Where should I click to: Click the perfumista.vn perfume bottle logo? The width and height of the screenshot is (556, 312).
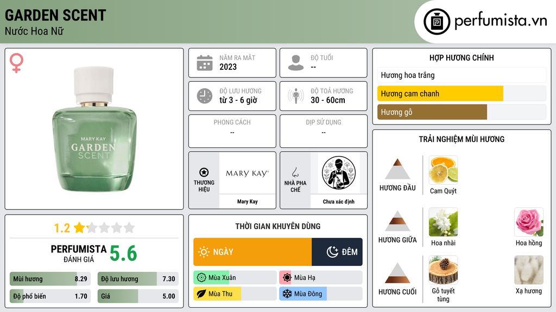[x=437, y=22]
